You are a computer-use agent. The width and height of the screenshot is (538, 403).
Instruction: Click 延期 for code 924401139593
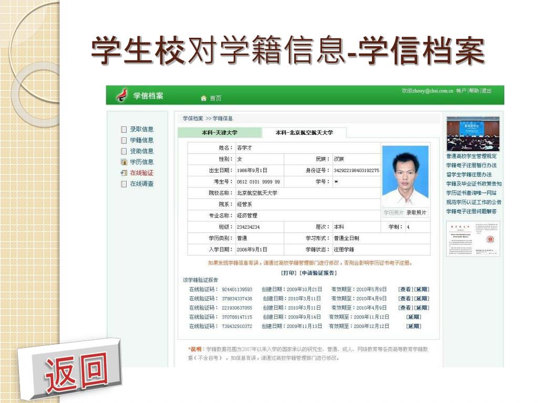coord(422,290)
